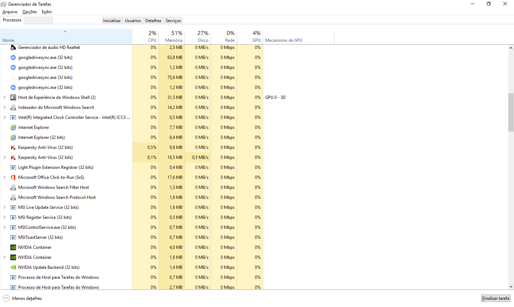Click the Kaspersky Anti-Virus icon using 0,1% CPU
This screenshot has width=514, height=307.
(x=13, y=157)
